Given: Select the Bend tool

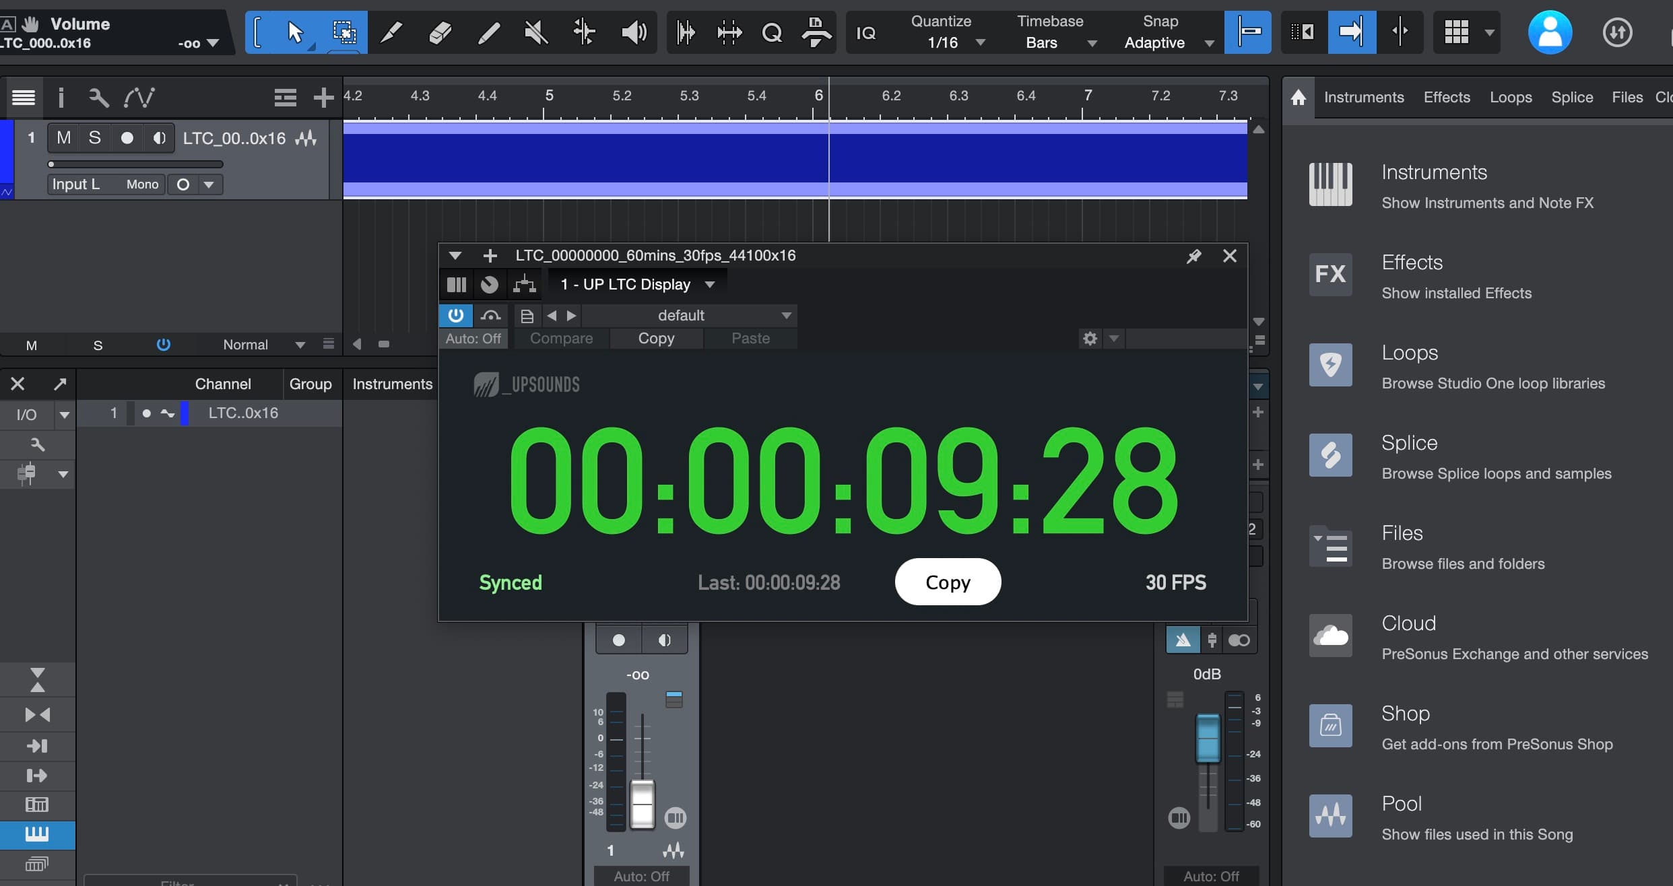Looking at the screenshot, I should point(584,32).
